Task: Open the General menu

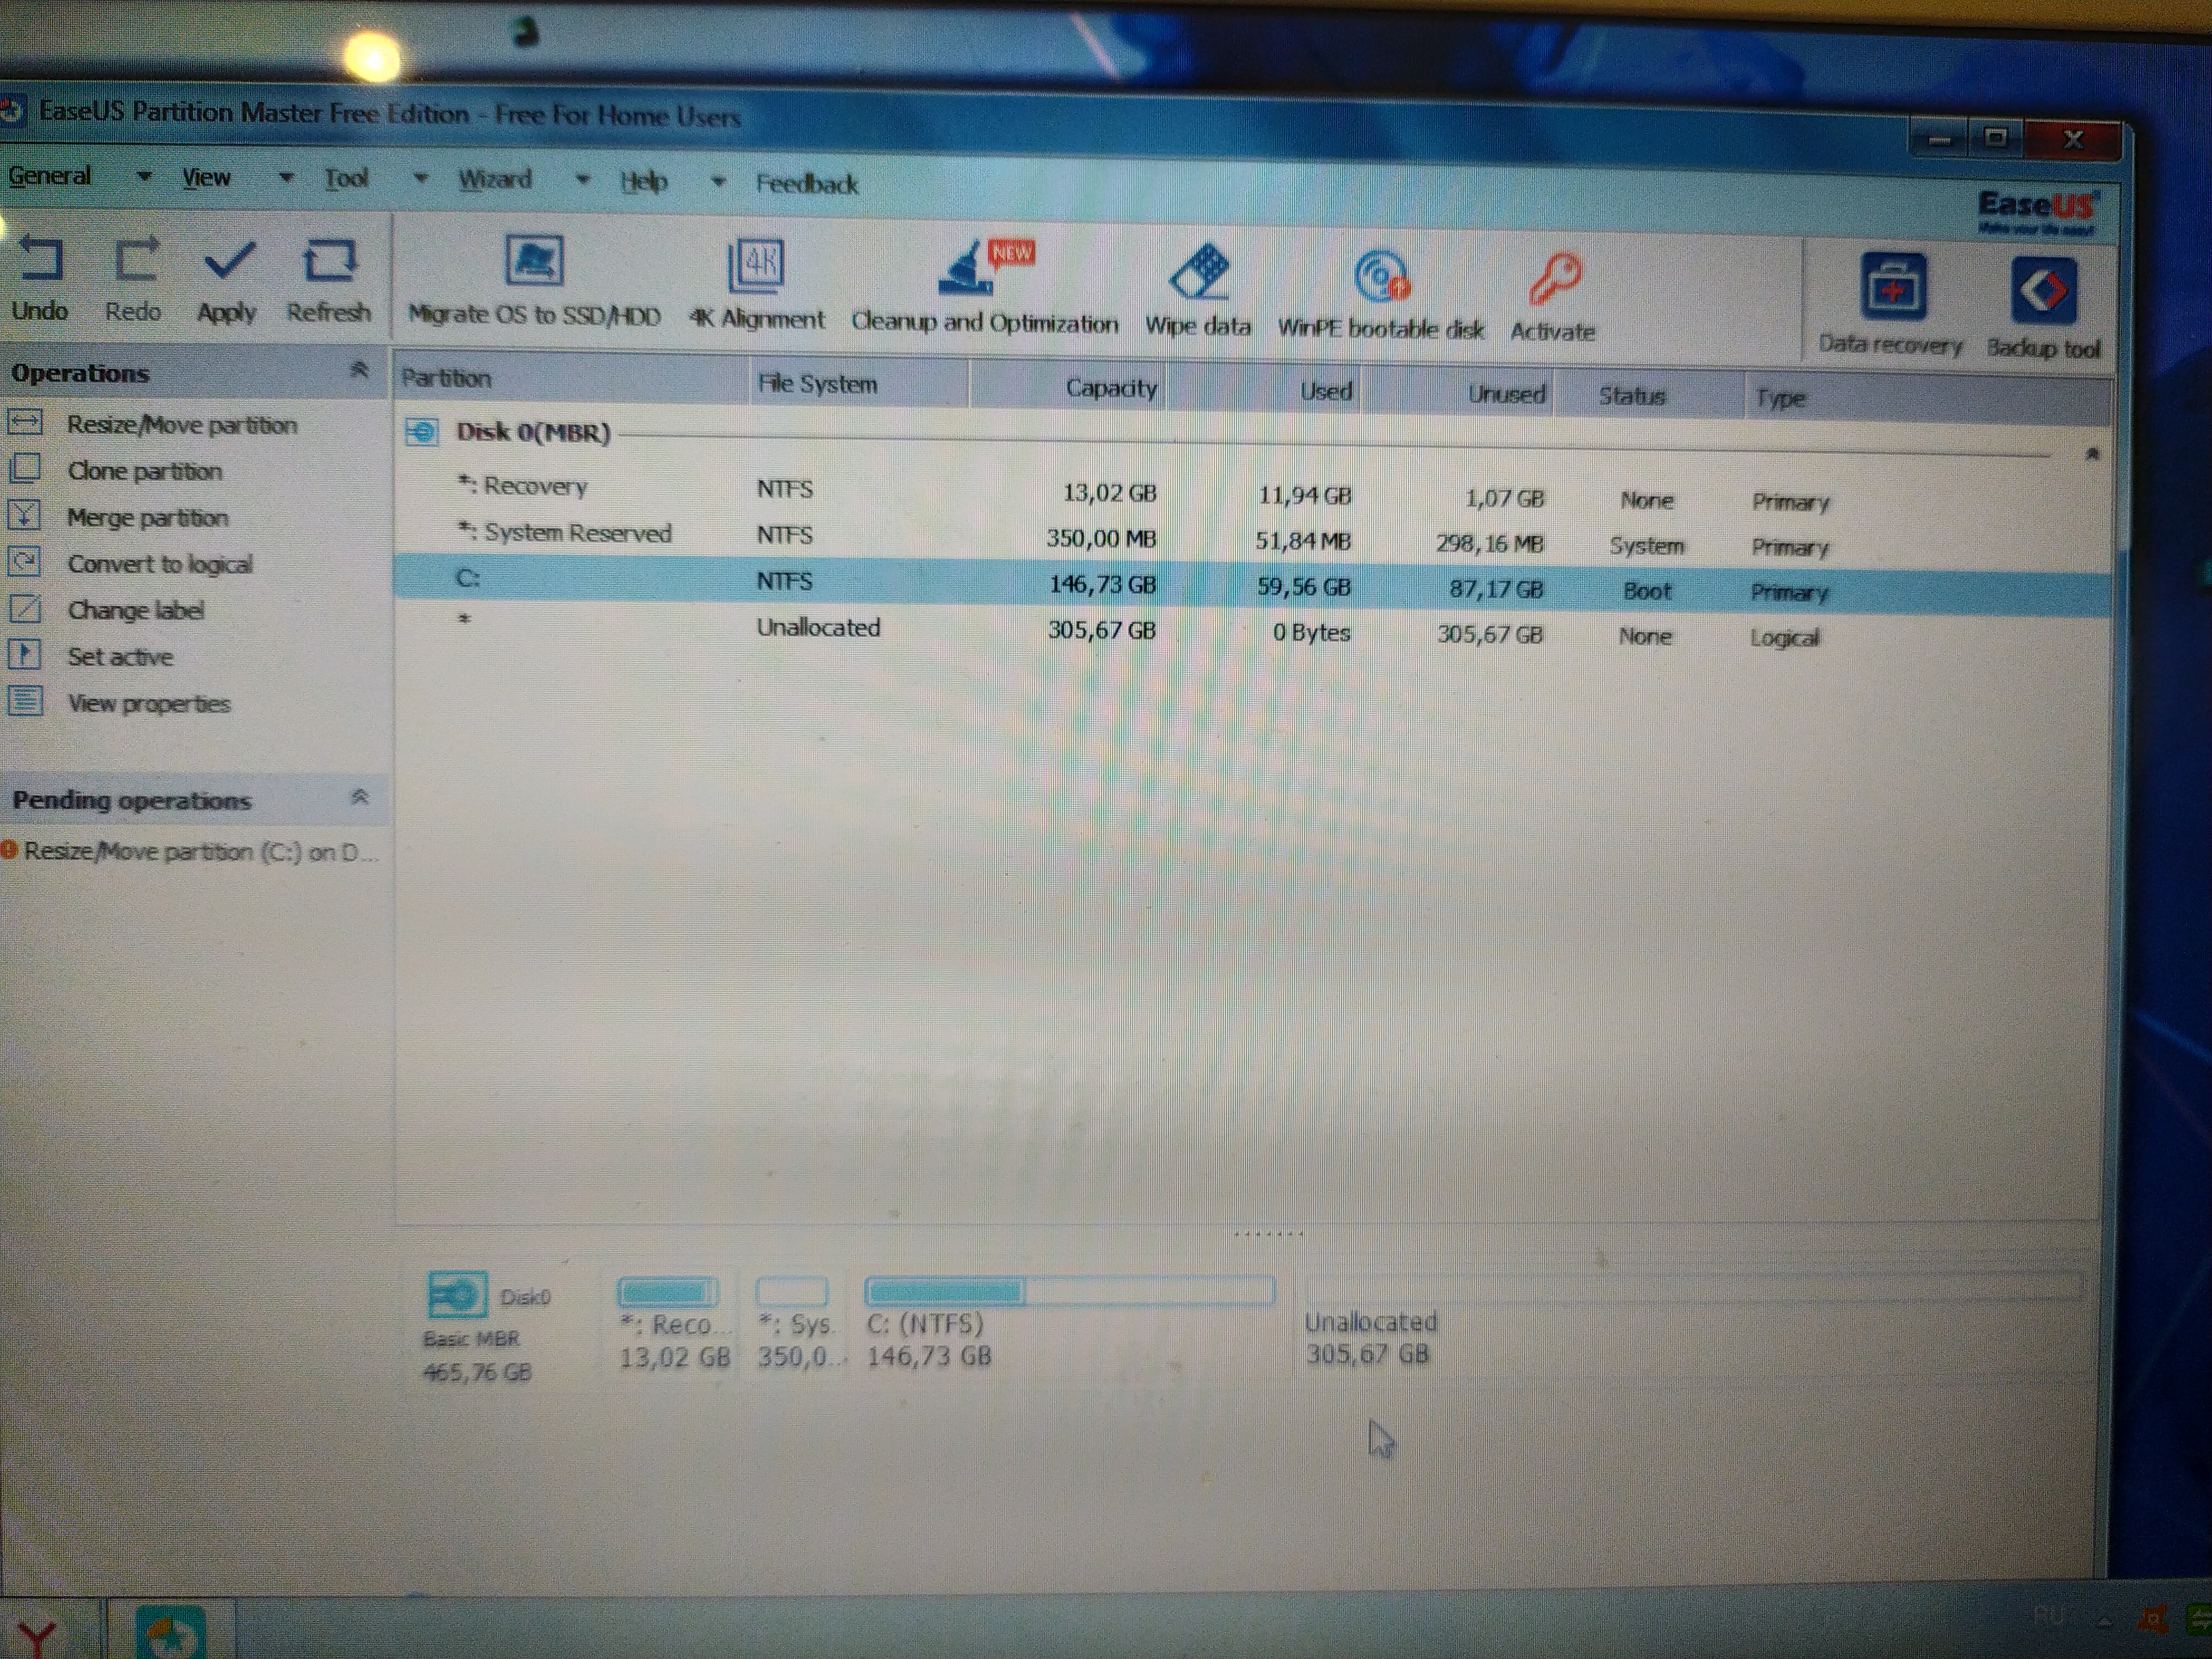Action: [x=50, y=176]
